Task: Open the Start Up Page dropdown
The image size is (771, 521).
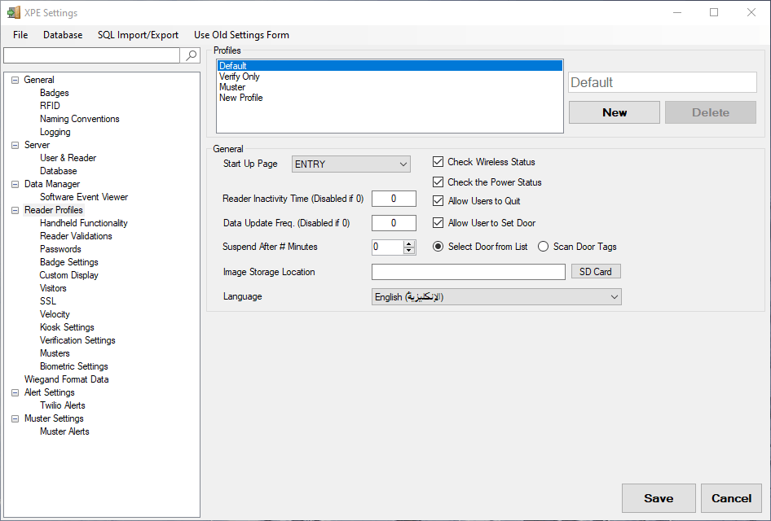Action: [351, 164]
